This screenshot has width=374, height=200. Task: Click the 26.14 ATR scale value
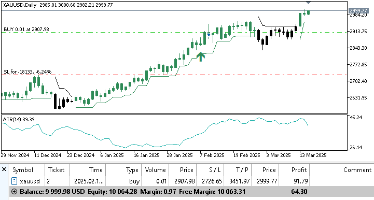click(356, 148)
